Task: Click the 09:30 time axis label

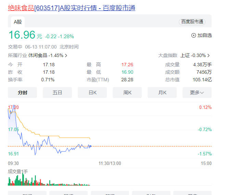Action: 13,163
